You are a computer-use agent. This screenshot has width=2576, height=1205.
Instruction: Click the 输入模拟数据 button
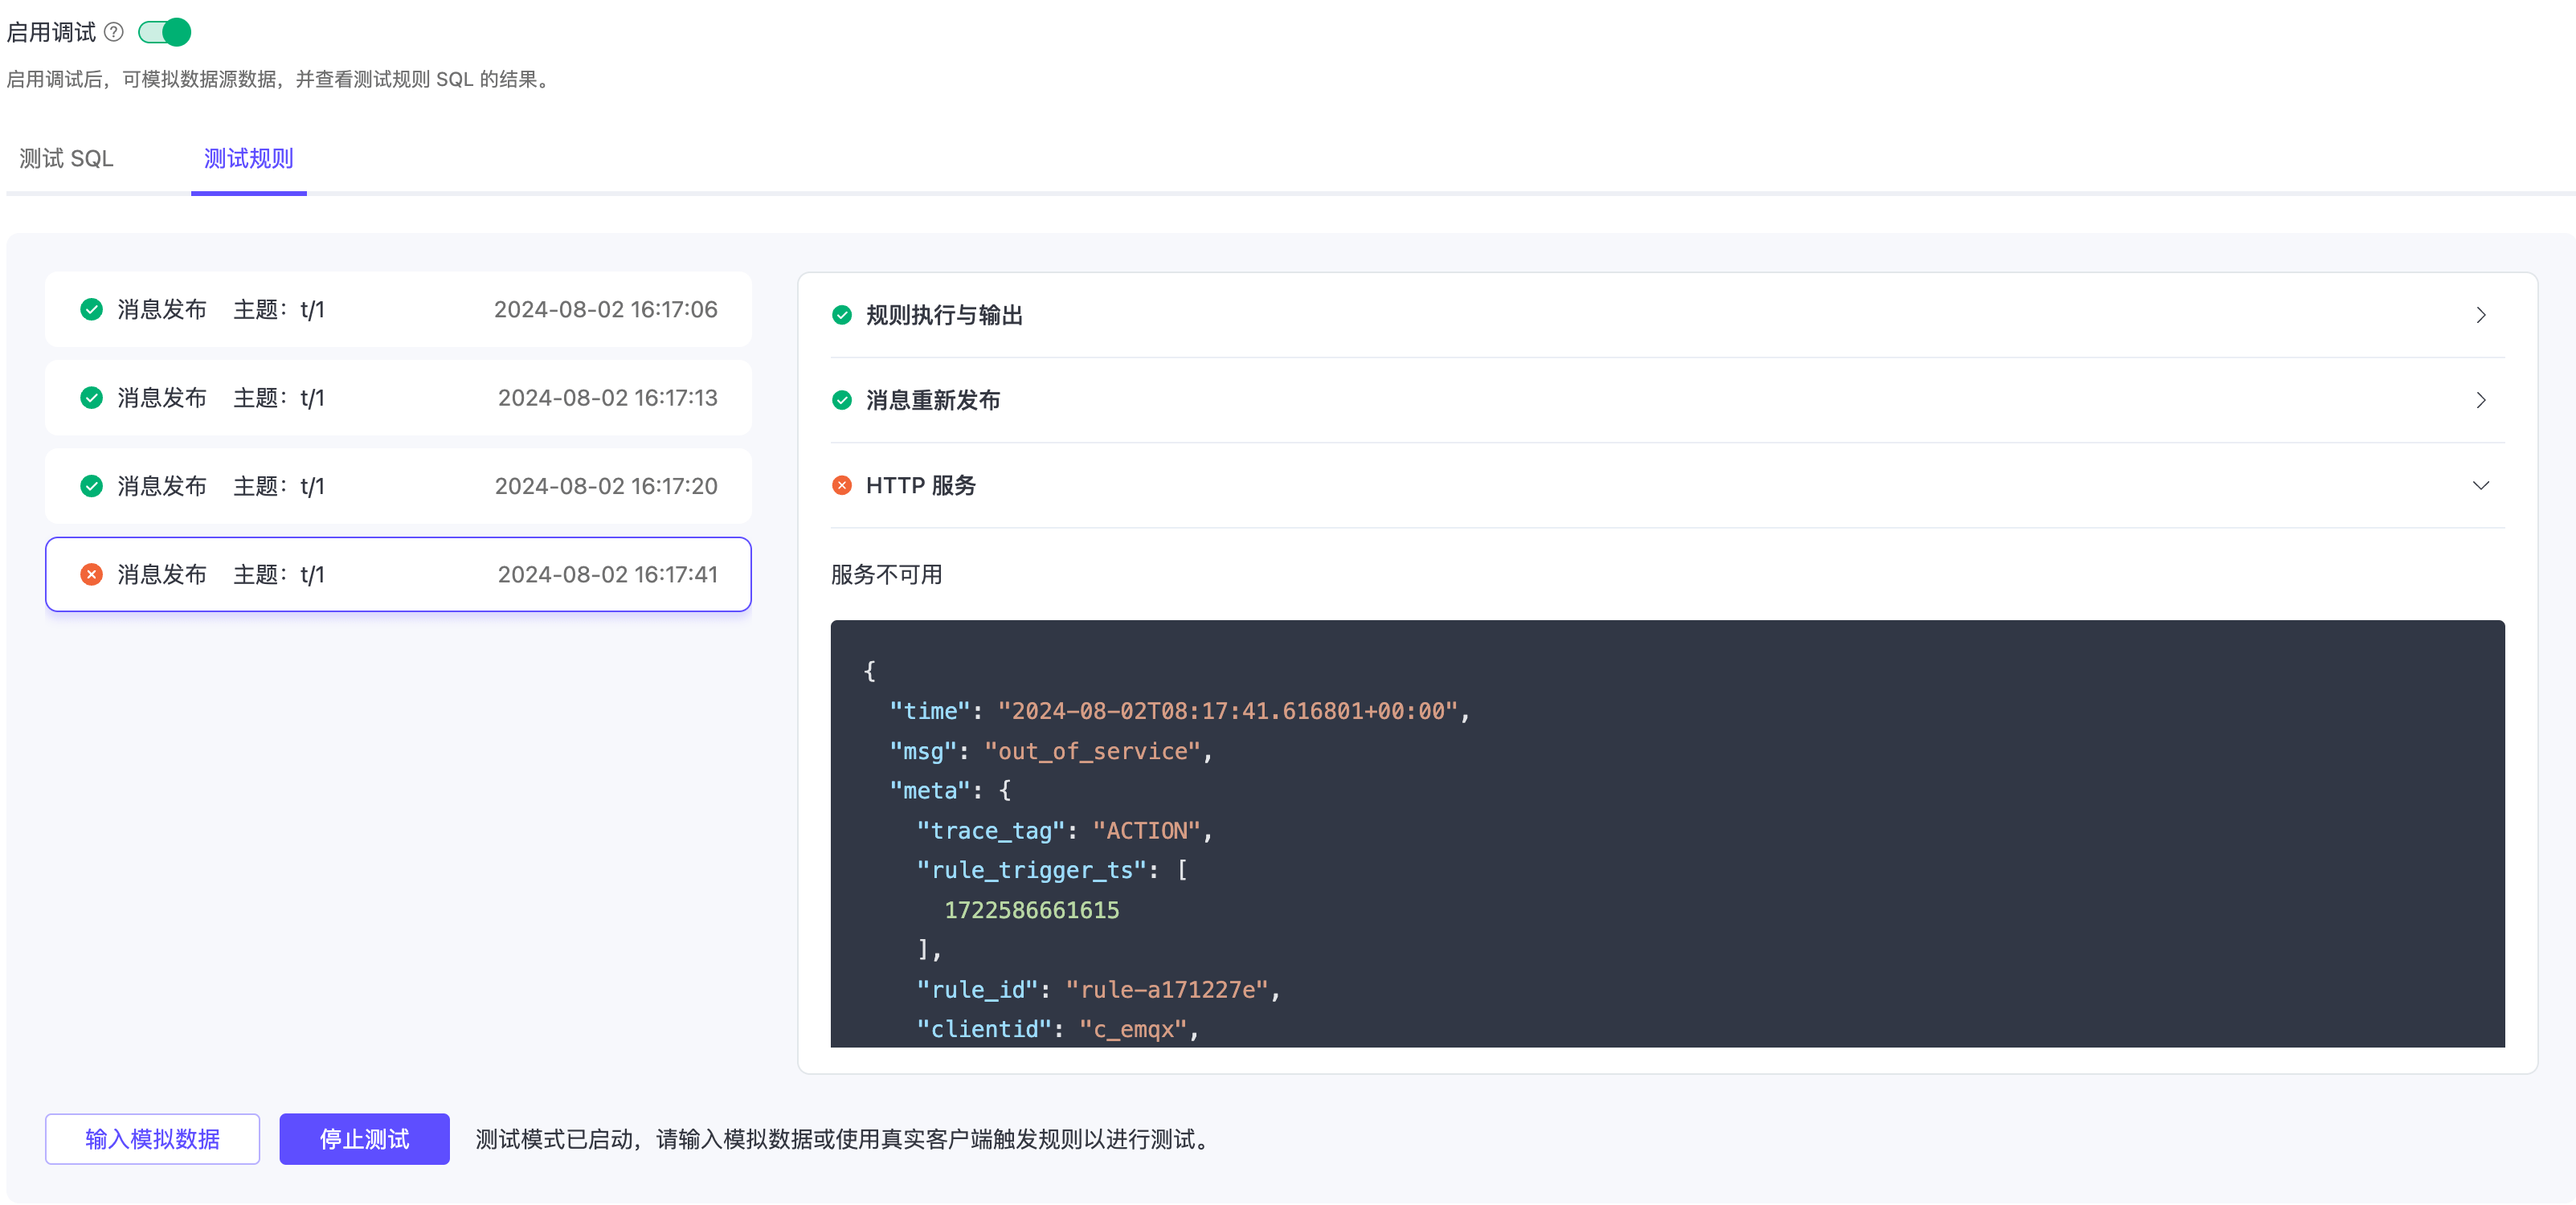152,1138
